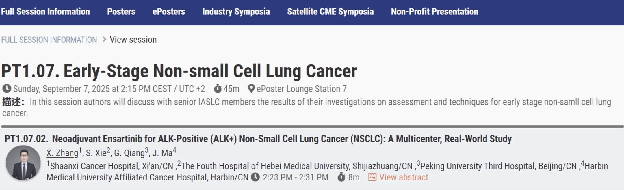Screen dimensions: 624x190
Task: Open the Full Session Information tab
Action: tap(45, 12)
